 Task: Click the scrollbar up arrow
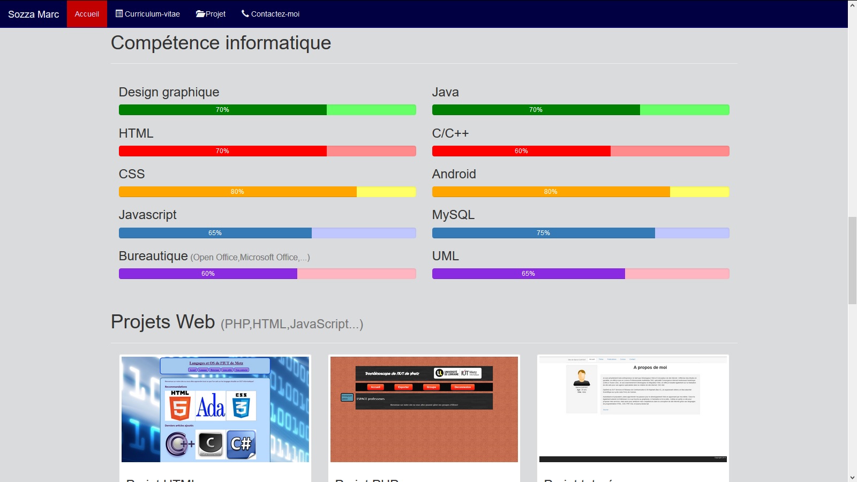852,5
